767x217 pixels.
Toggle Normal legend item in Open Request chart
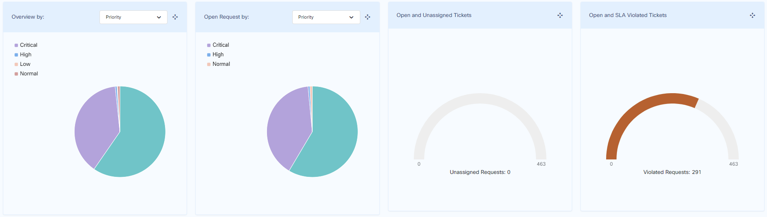(221, 64)
